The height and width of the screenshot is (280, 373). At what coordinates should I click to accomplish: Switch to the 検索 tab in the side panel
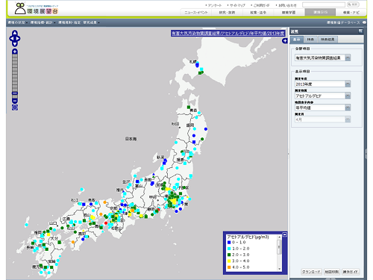tap(310, 40)
